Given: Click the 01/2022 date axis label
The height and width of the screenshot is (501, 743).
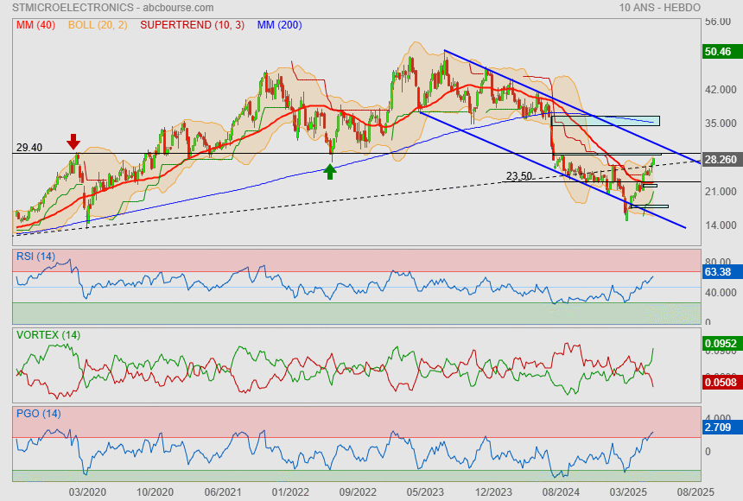Looking at the screenshot, I should coord(290,492).
